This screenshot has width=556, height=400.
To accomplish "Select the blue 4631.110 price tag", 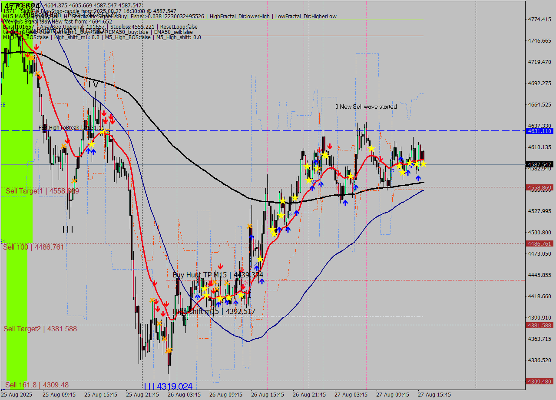I will 539,131.
